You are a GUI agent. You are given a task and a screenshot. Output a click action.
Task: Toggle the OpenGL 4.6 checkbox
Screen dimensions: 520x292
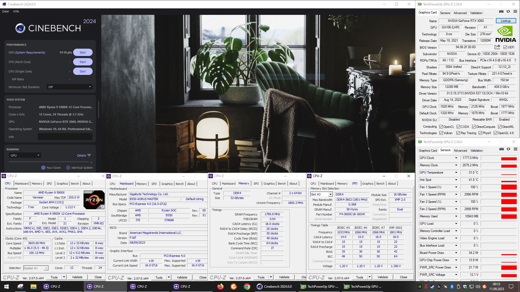[495, 133]
